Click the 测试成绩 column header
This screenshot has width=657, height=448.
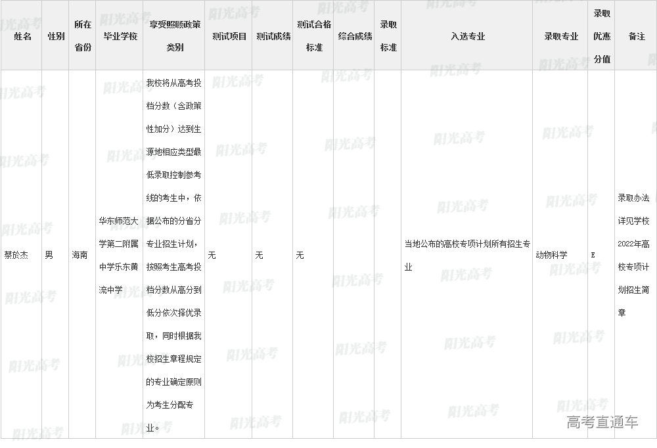tap(273, 36)
